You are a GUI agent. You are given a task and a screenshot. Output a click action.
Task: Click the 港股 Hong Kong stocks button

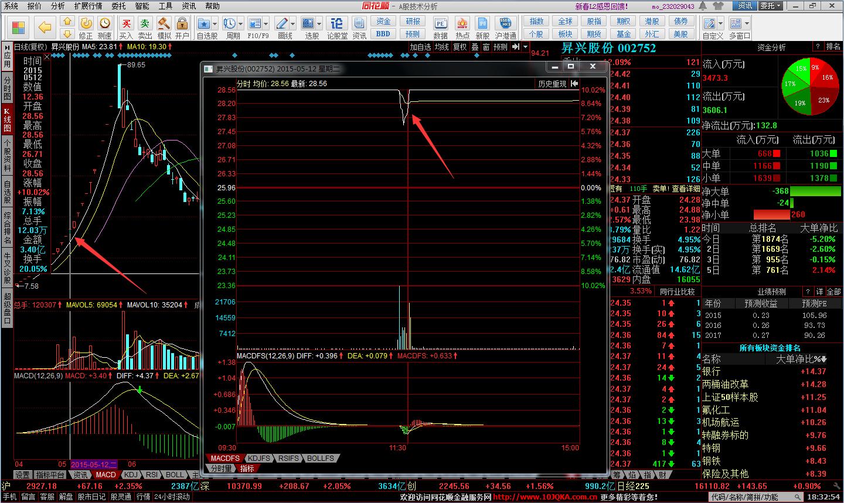coord(652,21)
